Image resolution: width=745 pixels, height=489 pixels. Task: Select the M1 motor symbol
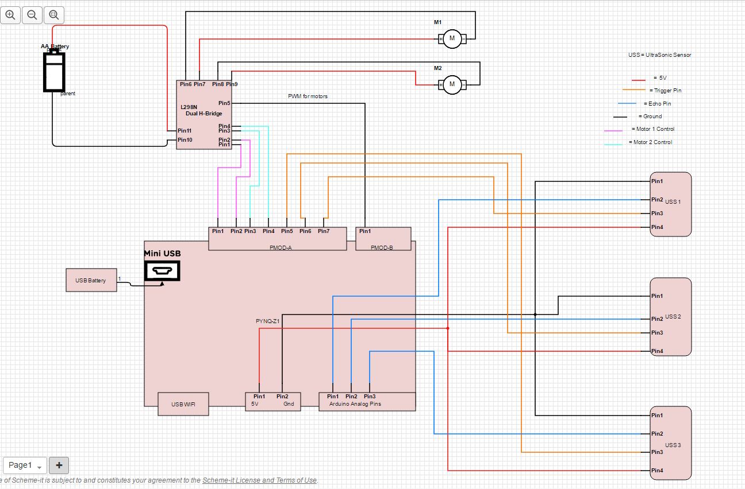click(x=452, y=38)
